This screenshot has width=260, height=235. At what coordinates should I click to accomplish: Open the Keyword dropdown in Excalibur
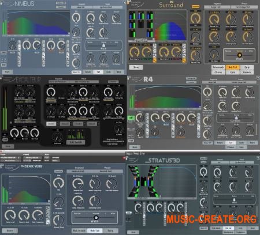tap(59, 82)
